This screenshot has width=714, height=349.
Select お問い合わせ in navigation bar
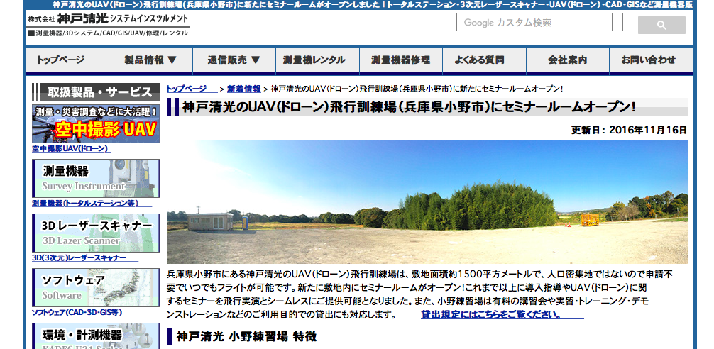tap(651, 60)
